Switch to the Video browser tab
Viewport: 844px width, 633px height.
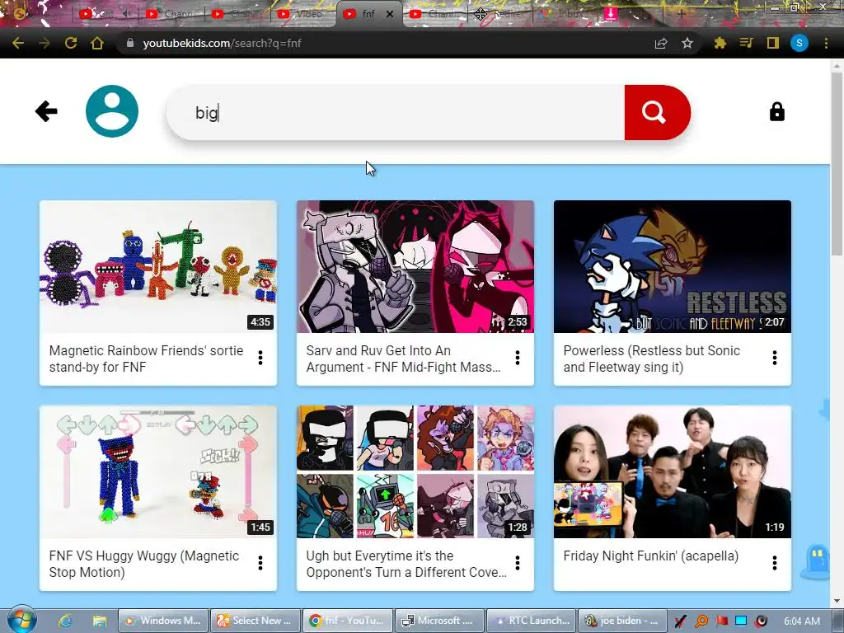pyautogui.click(x=302, y=14)
